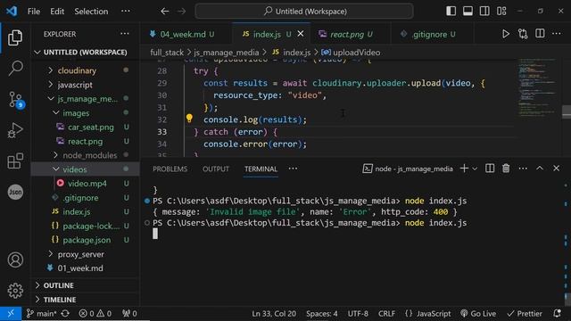Split the terminal pane

point(490,169)
